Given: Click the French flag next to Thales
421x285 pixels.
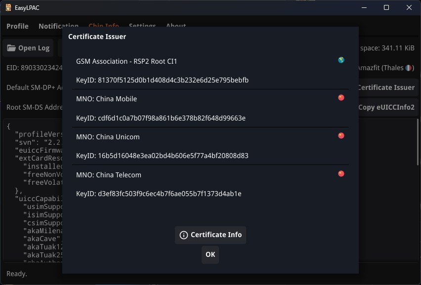Looking at the screenshot, I should pyautogui.click(x=409, y=68).
